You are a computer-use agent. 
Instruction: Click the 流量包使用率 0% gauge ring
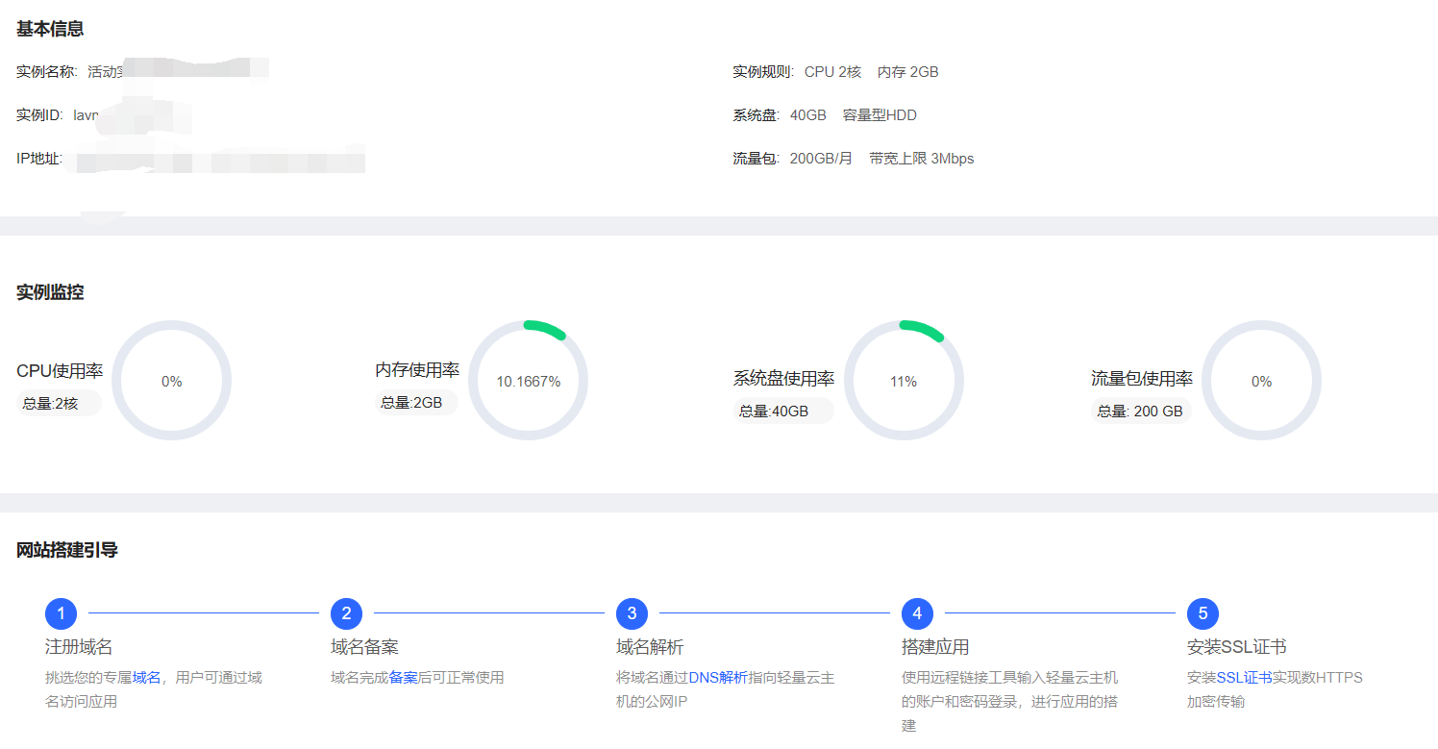[1261, 381]
